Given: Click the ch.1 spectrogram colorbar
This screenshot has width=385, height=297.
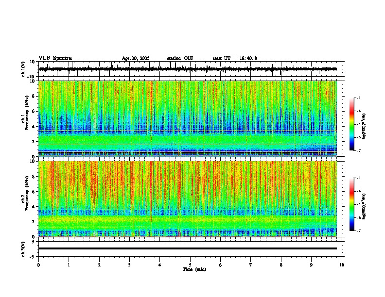Looking at the screenshot, I should point(352,124).
